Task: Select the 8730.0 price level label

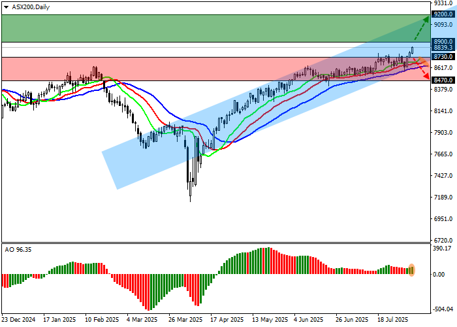Action: [x=443, y=57]
